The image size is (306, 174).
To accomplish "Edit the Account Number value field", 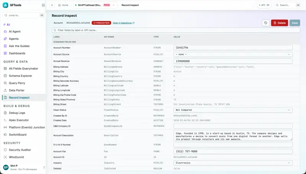I will coord(233,47).
